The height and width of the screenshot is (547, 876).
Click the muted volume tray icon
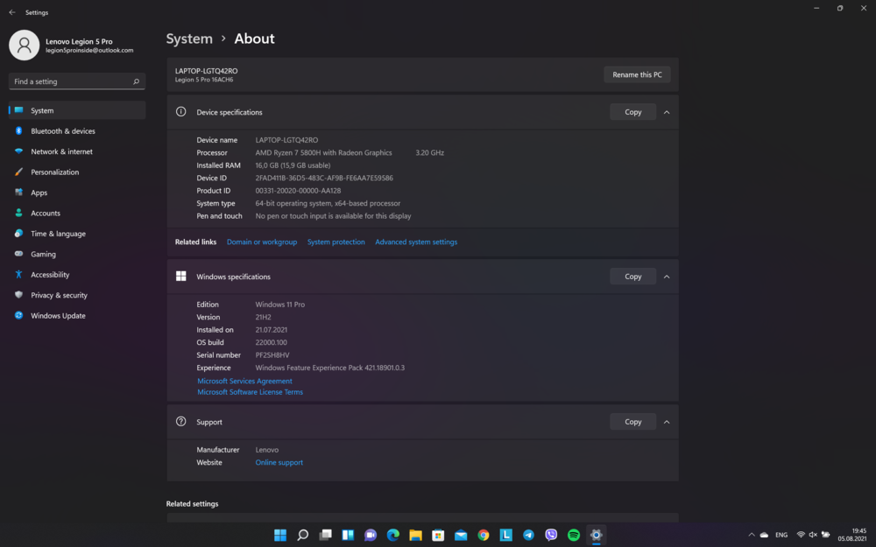click(x=813, y=535)
